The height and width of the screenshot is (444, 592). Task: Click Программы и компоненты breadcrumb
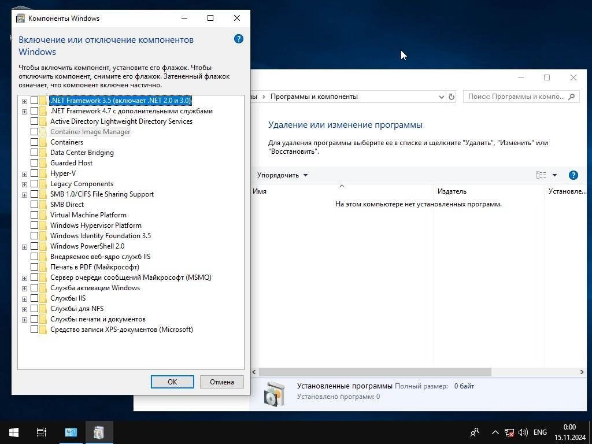314,97
